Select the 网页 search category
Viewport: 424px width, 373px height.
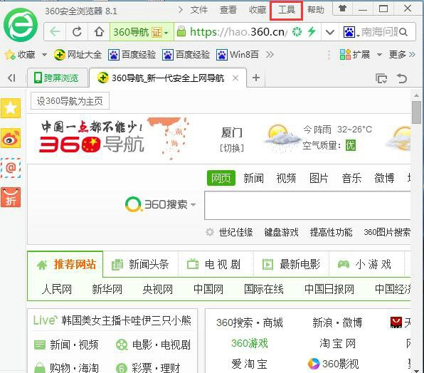tap(221, 178)
